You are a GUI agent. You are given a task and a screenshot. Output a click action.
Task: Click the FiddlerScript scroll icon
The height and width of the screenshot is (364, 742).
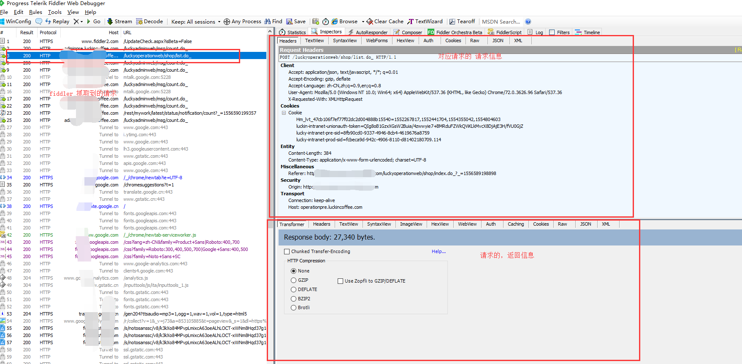[491, 32]
